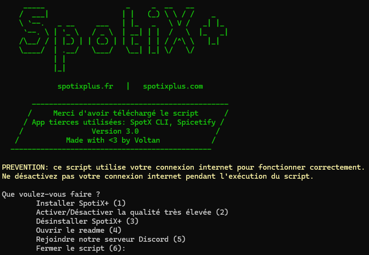Screen dimensions: 369x255
Task: Click the "Fermer le script (6):" option
Action: [81, 248]
